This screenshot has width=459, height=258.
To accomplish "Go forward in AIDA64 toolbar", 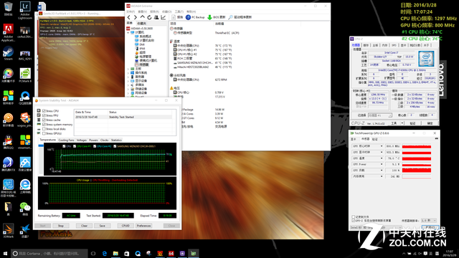I will [136, 17].
